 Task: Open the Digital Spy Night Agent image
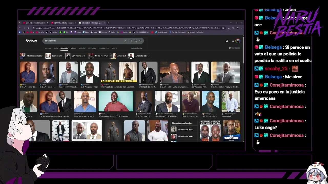tap(85, 101)
